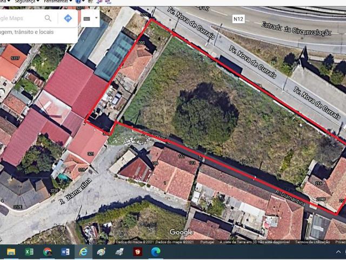Image resolution: width=346 pixels, height=260 pixels.
Task: Click the R. Diamantina label near 325E
Action: (x=76, y=191)
